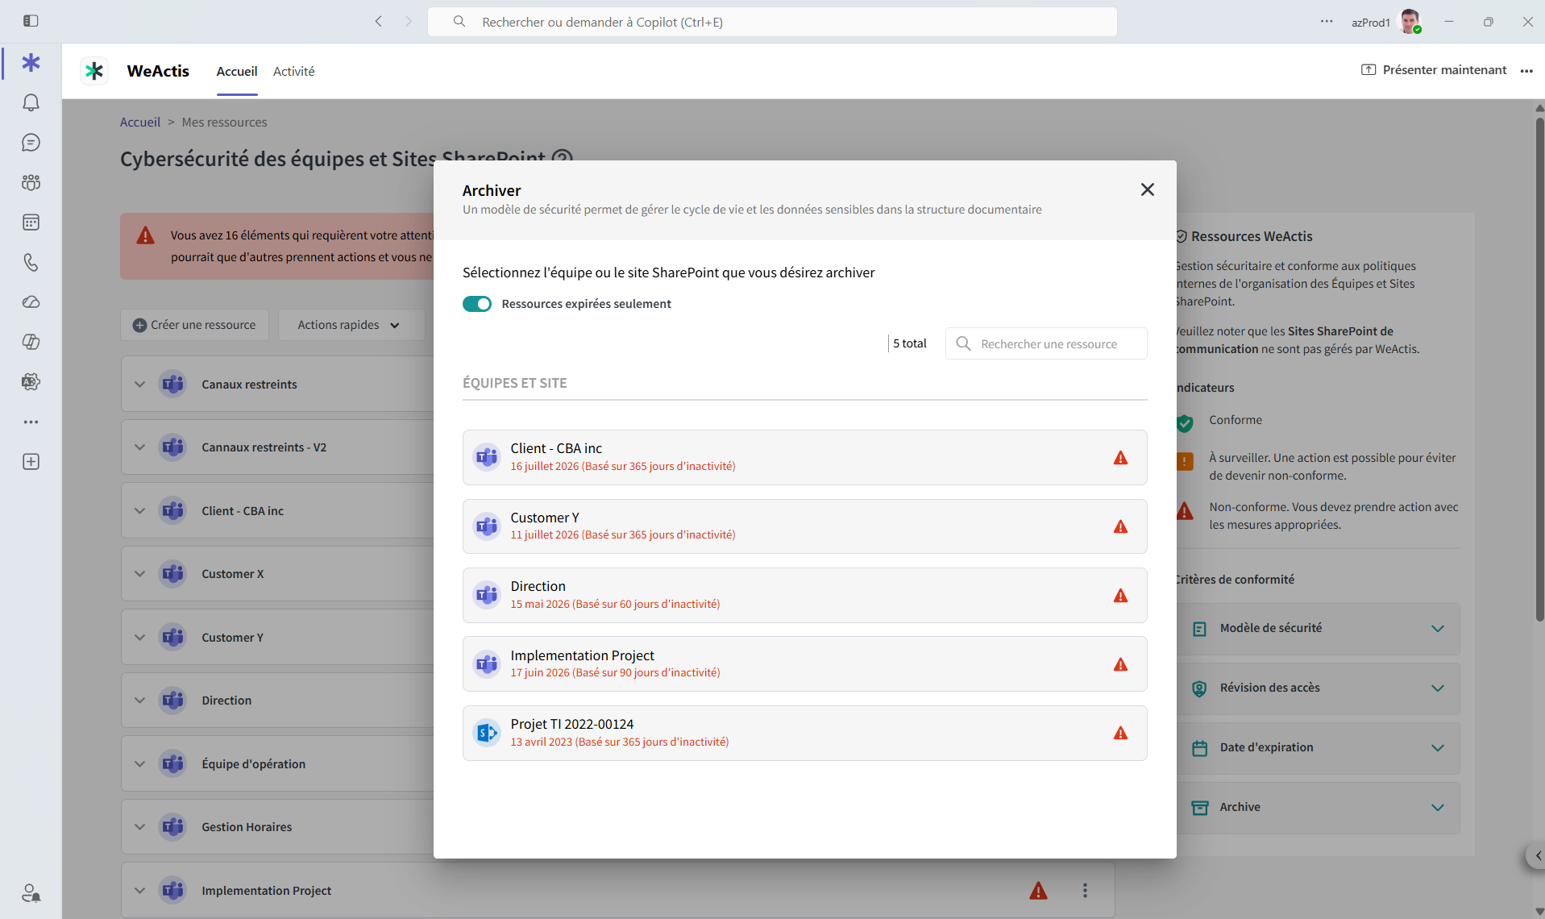The width and height of the screenshot is (1545, 919).
Task: Click the ÉQUIPES ET SITE column header
Action: [514, 383]
